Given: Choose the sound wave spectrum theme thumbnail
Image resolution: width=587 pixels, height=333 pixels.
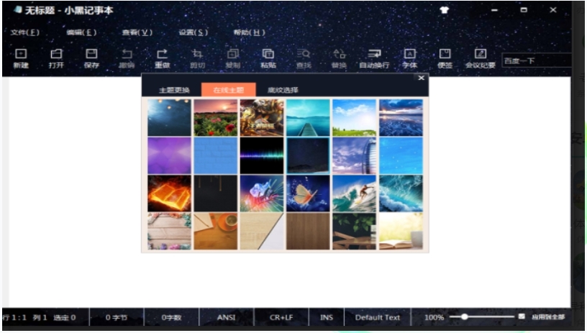Looking at the screenshot, I should 262,155.
